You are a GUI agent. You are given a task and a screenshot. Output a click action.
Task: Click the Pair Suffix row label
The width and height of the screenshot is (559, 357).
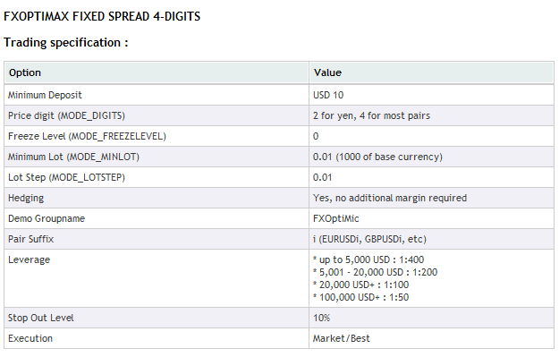(x=30, y=239)
